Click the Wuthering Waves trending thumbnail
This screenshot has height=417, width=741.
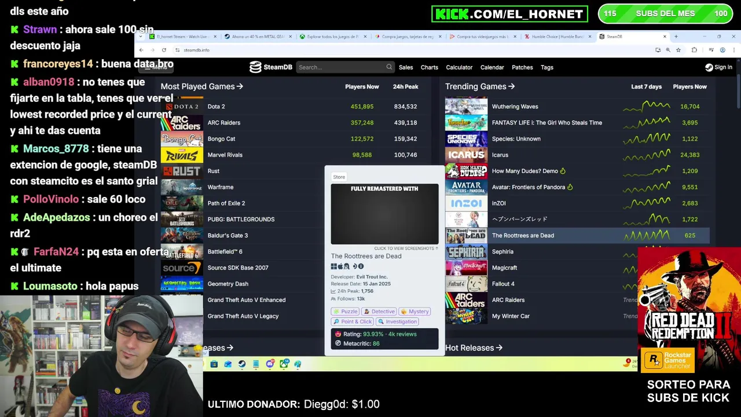(466, 107)
